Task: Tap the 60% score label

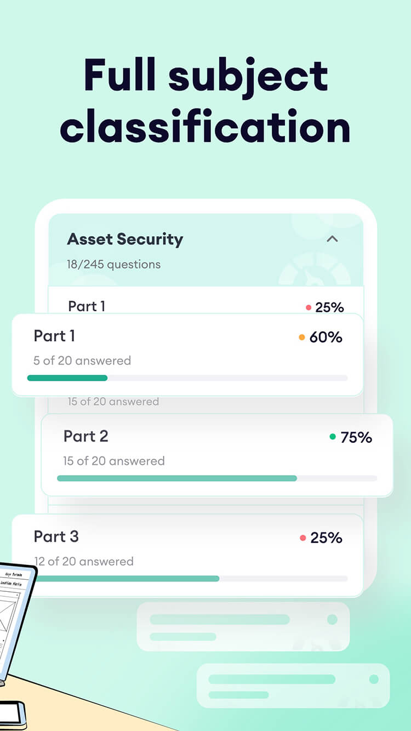Action: pyautogui.click(x=326, y=338)
